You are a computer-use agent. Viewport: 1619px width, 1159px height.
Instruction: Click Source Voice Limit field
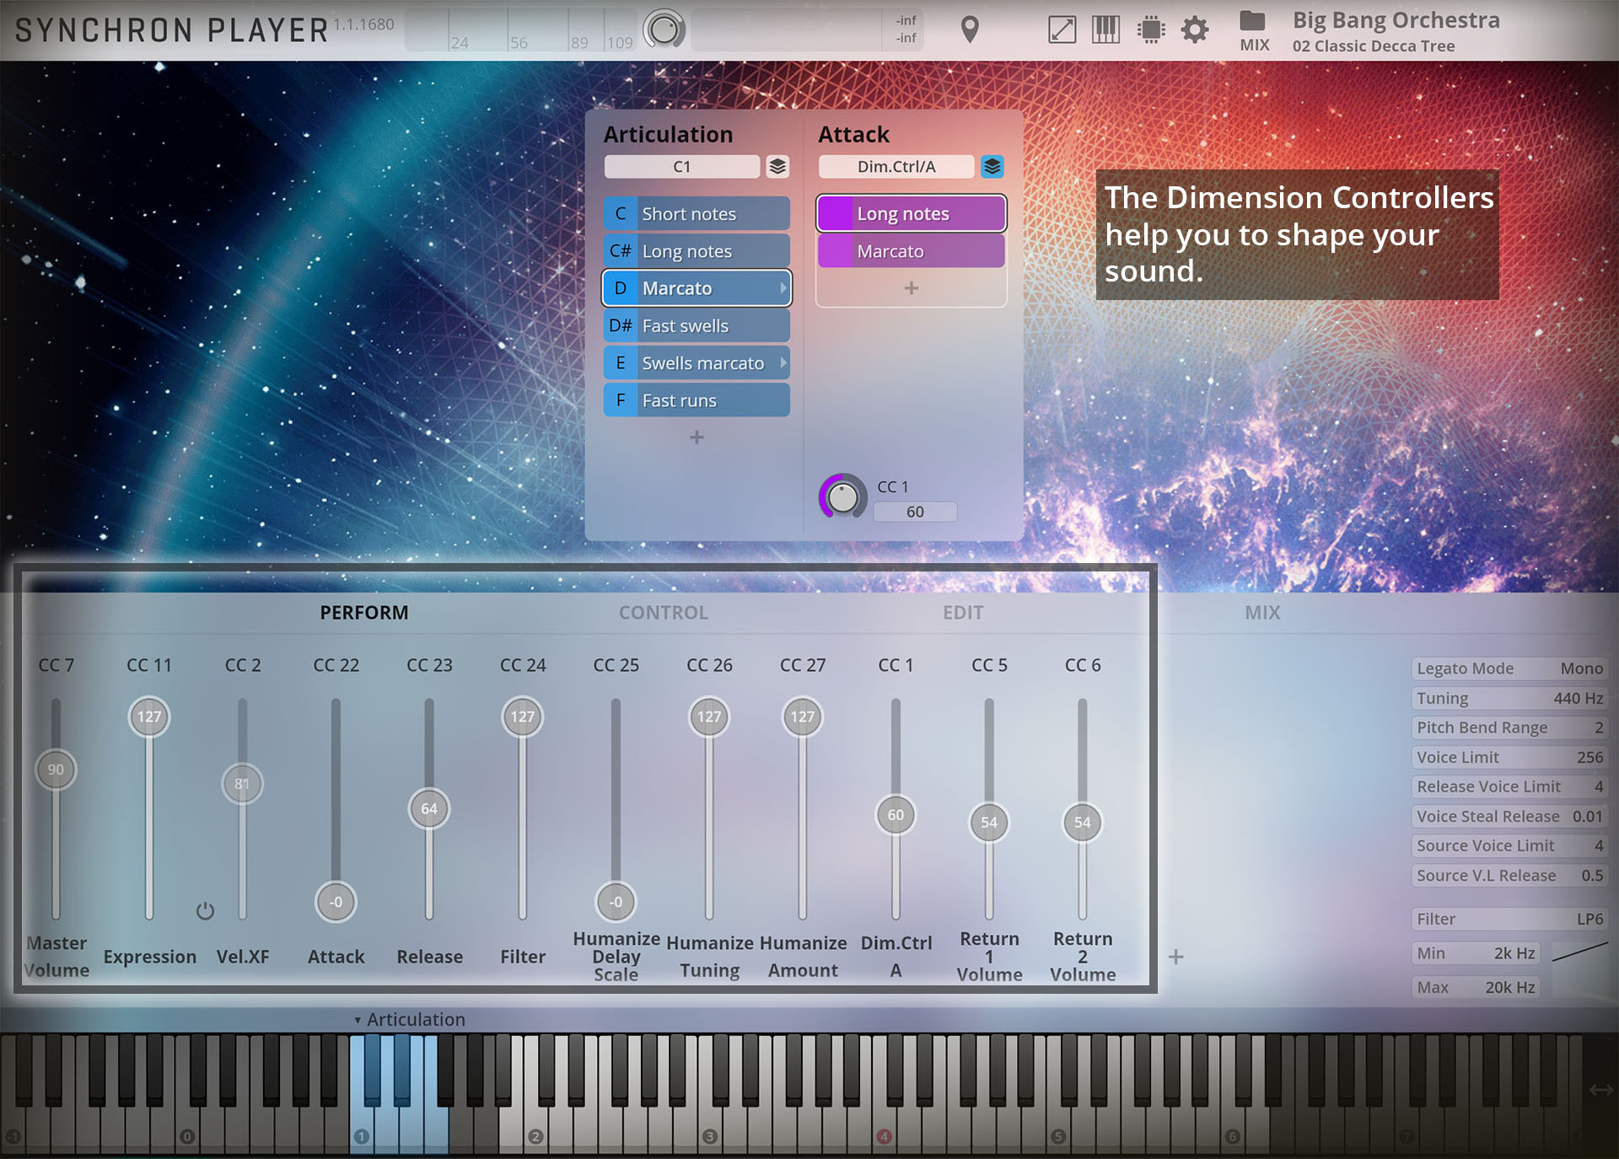coord(1509,845)
